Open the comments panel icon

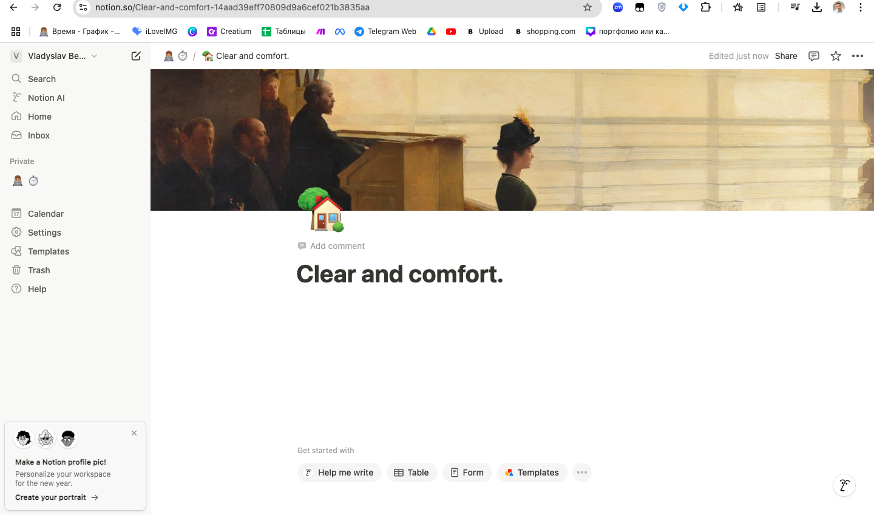pos(814,56)
